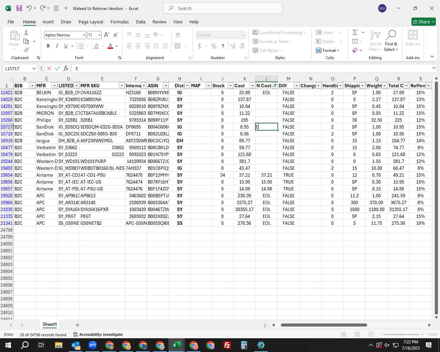The image size is (440, 352).
Task: Click the Add-ins icon
Action: [413, 38]
